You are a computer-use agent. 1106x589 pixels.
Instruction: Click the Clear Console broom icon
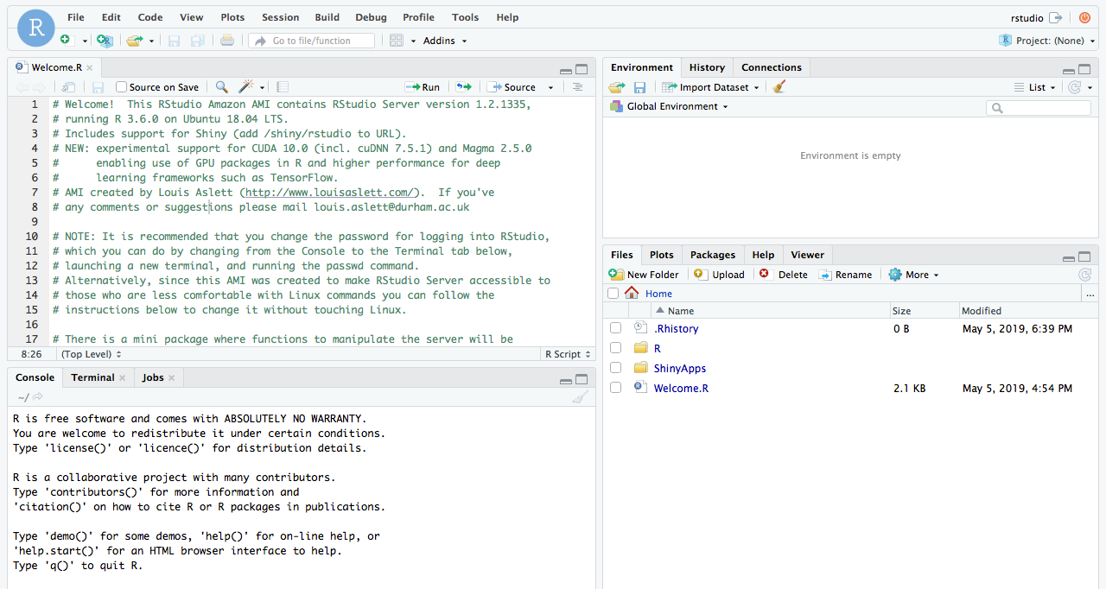[581, 397]
